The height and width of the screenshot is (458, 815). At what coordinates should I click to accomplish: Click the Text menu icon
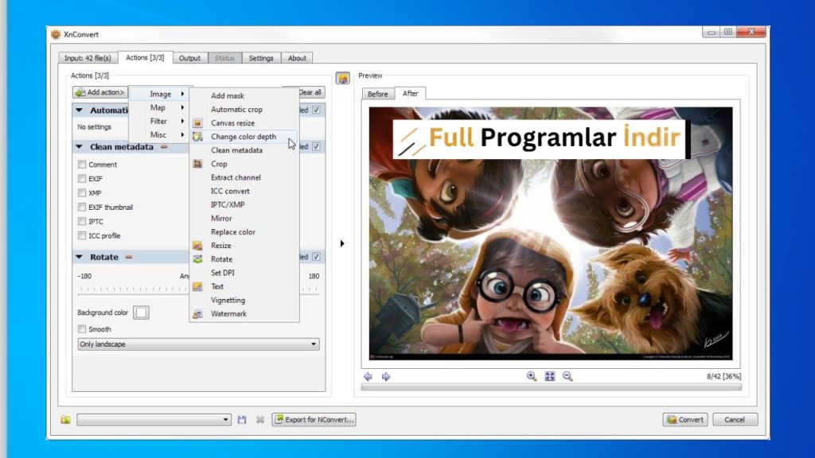click(x=197, y=286)
